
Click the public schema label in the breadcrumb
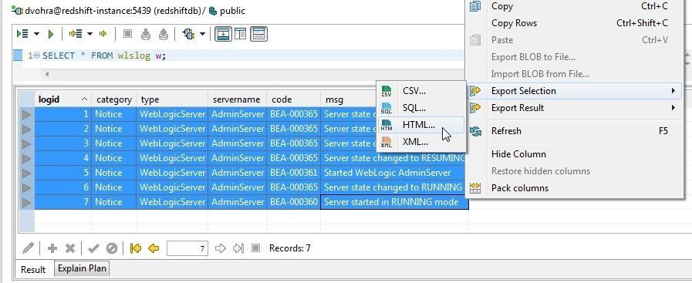tap(232, 11)
